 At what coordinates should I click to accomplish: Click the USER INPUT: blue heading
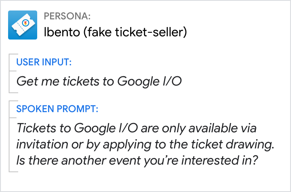[x=44, y=62]
